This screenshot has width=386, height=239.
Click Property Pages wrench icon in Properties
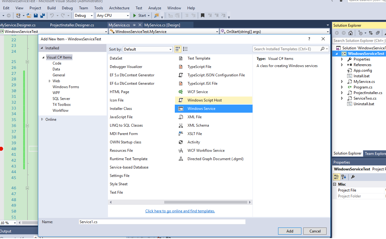(353, 177)
